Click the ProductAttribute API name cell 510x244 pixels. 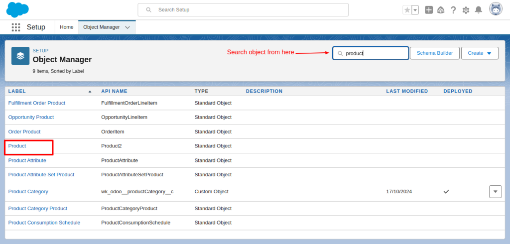pos(120,160)
